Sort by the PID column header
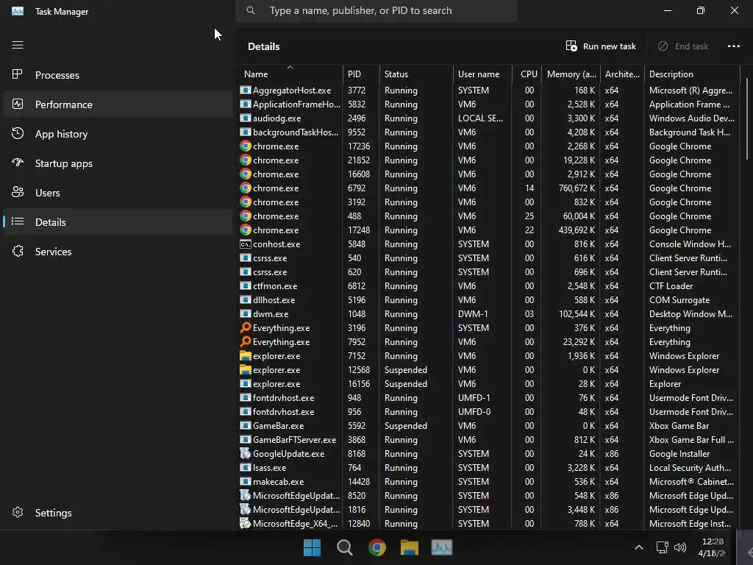This screenshot has height=565, width=753. [x=361, y=74]
